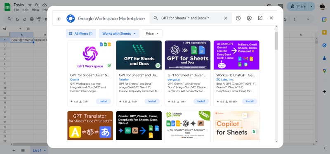Open the View menu

point(35,10)
